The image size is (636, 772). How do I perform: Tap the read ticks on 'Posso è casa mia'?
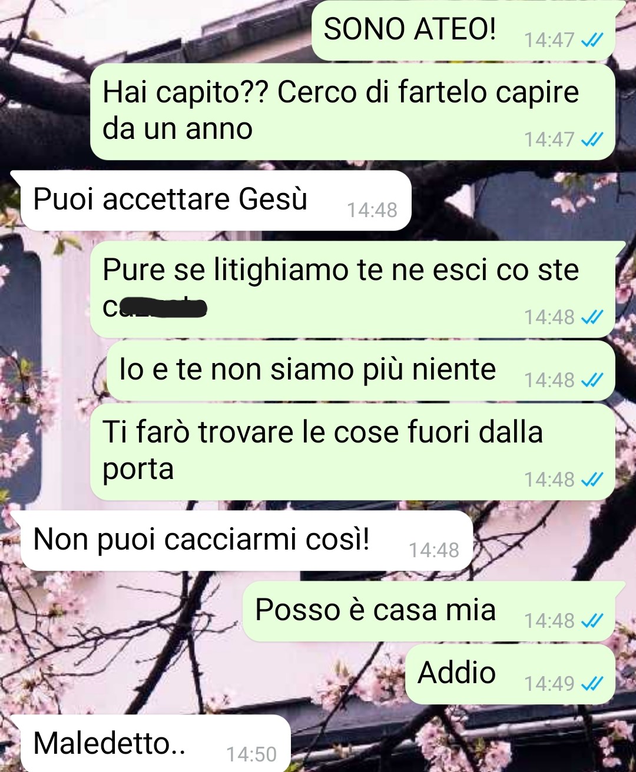point(592,620)
